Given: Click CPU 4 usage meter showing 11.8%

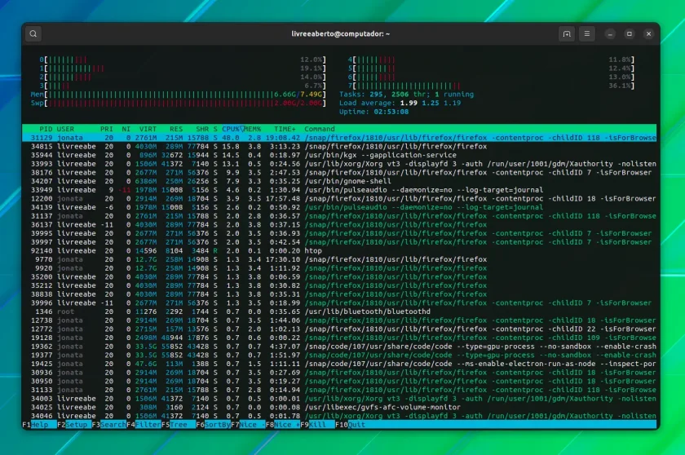Looking at the screenshot, I should 491,60.
